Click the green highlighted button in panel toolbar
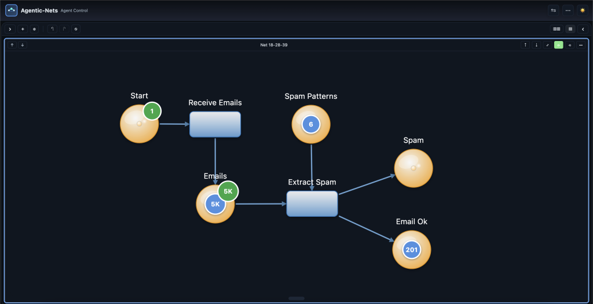This screenshot has height=304, width=593. (x=558, y=45)
